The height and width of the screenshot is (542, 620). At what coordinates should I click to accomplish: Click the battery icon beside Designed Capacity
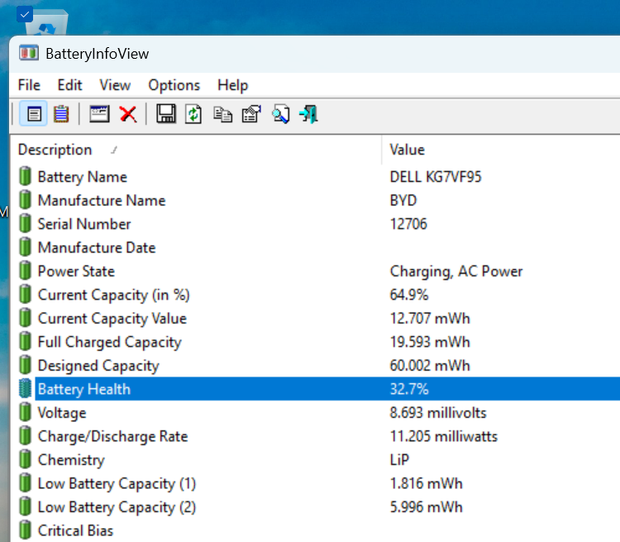click(x=25, y=365)
